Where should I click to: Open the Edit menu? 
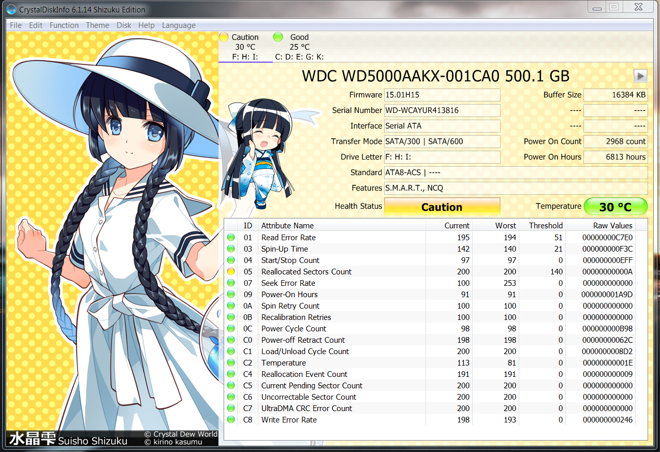36,25
